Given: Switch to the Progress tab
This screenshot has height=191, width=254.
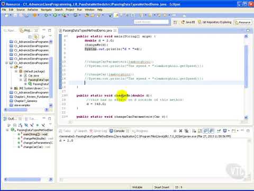Looking at the screenshot, I should coord(140,131).
